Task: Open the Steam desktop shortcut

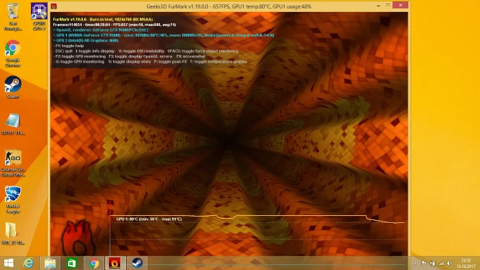Action: (x=13, y=87)
